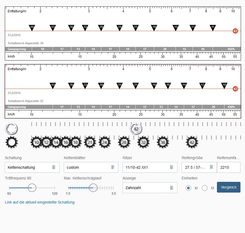Image resolution: width=245 pixels, height=233 pixels.
Task: Select the 12-tooth sprocket gear icon
Action: 46,142
